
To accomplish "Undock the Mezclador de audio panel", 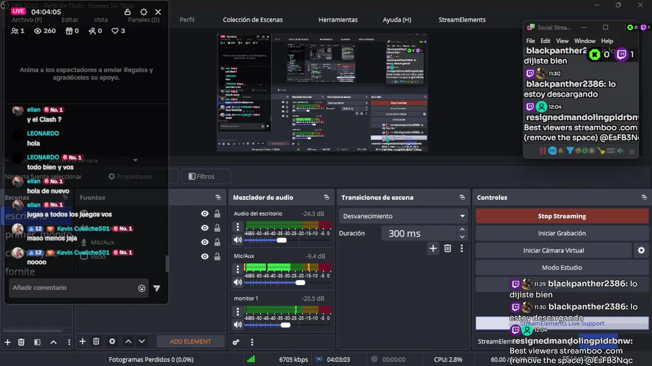I will tap(327, 197).
